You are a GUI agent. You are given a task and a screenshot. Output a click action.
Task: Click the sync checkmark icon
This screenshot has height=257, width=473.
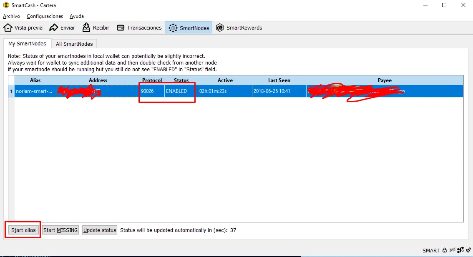pos(468,250)
